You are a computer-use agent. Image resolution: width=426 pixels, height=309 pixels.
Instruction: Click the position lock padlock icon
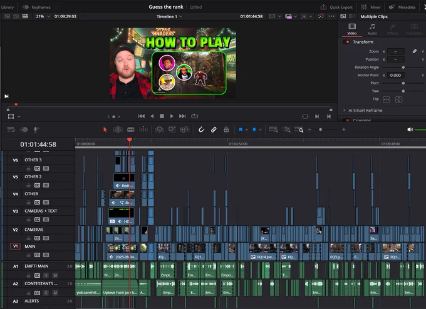coord(226,129)
